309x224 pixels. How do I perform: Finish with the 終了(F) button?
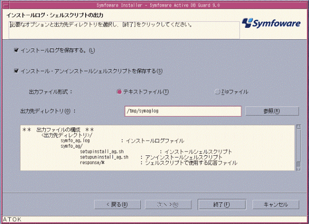(x=222, y=204)
